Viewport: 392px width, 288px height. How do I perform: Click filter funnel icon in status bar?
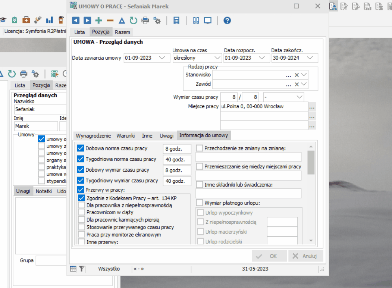82,269
